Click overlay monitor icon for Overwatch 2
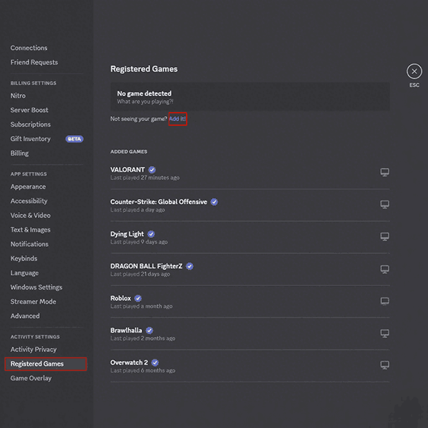 [384, 365]
